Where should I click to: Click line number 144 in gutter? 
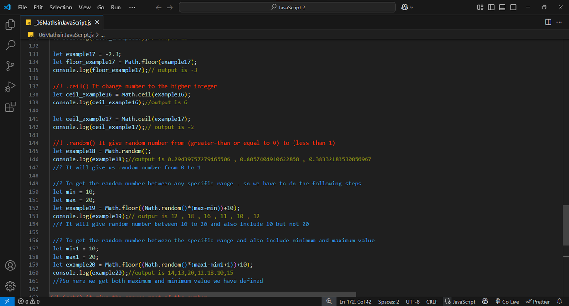[34, 143]
